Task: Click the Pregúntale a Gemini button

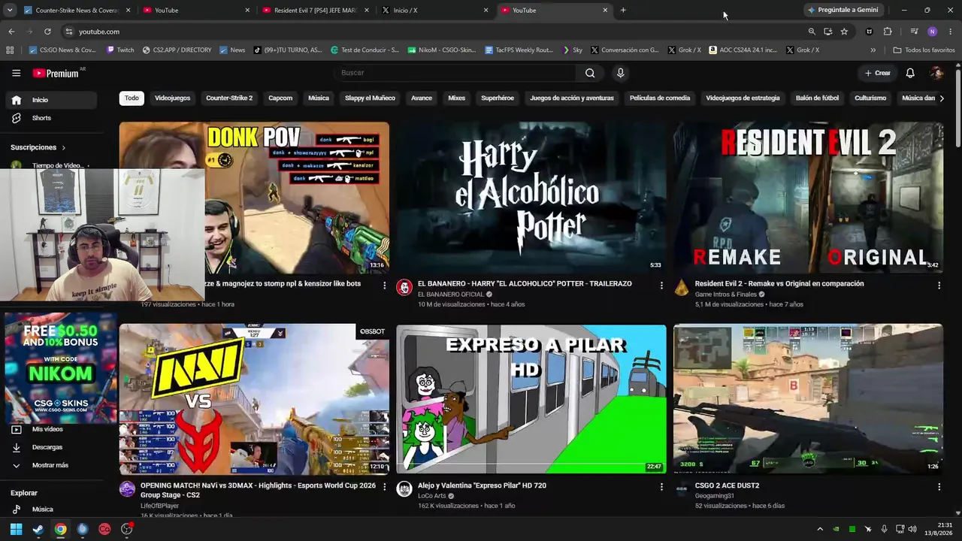Action: [843, 11]
